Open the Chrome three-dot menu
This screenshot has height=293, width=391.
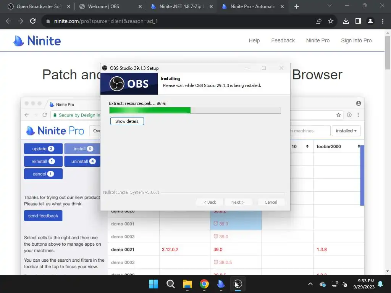coord(383,21)
